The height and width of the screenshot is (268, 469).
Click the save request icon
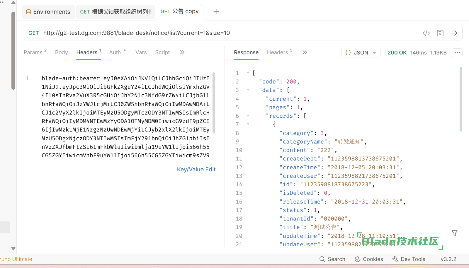tap(440, 33)
